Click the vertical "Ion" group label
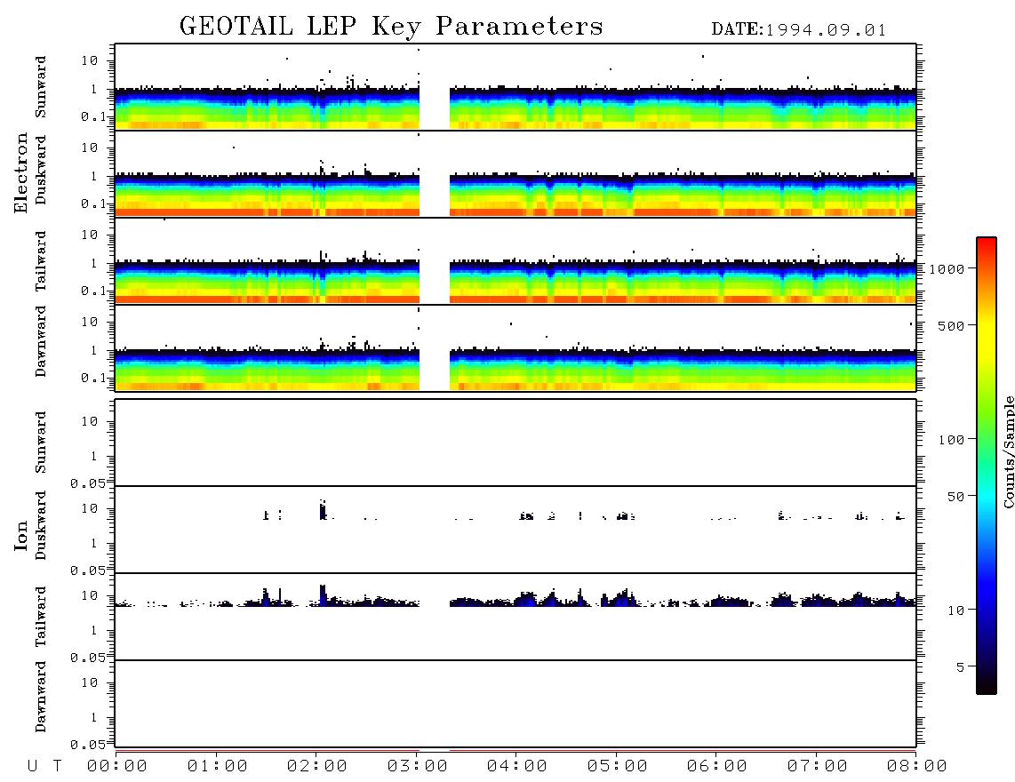The height and width of the screenshot is (782, 1015). [21, 535]
